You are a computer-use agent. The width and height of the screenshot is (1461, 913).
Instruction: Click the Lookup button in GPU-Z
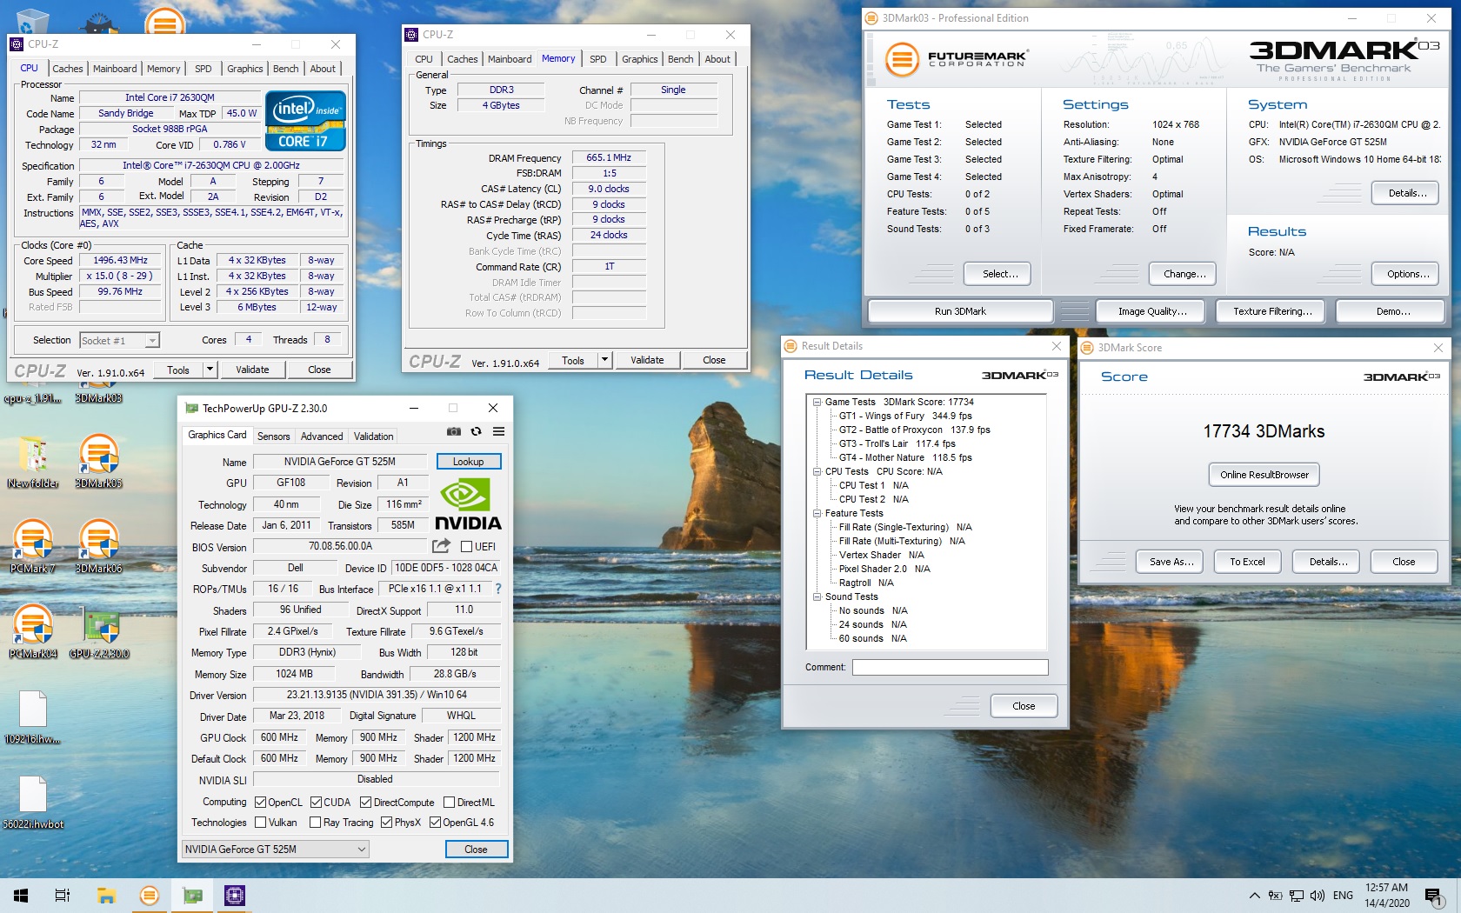[x=468, y=462]
